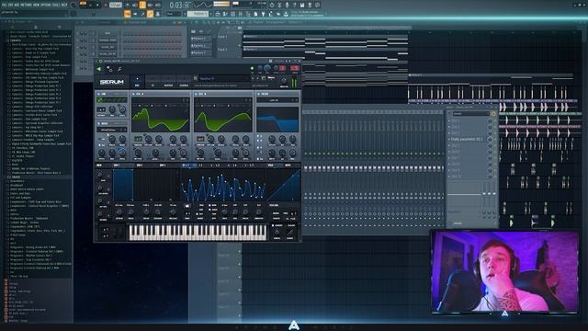The width and height of the screenshot is (588, 331).
Task: Toggle the SUB oscillator on/off switch
Action: (99, 94)
